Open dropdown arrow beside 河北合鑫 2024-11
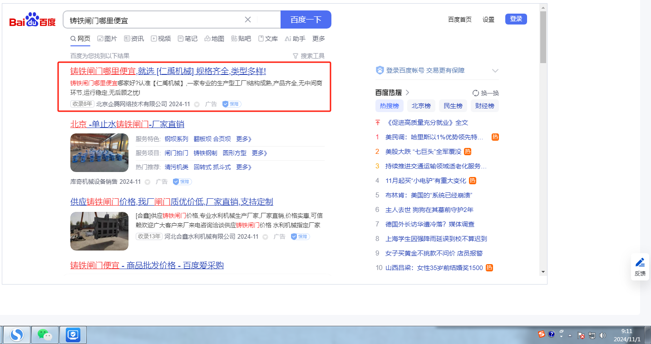The width and height of the screenshot is (651, 344). pos(265,237)
